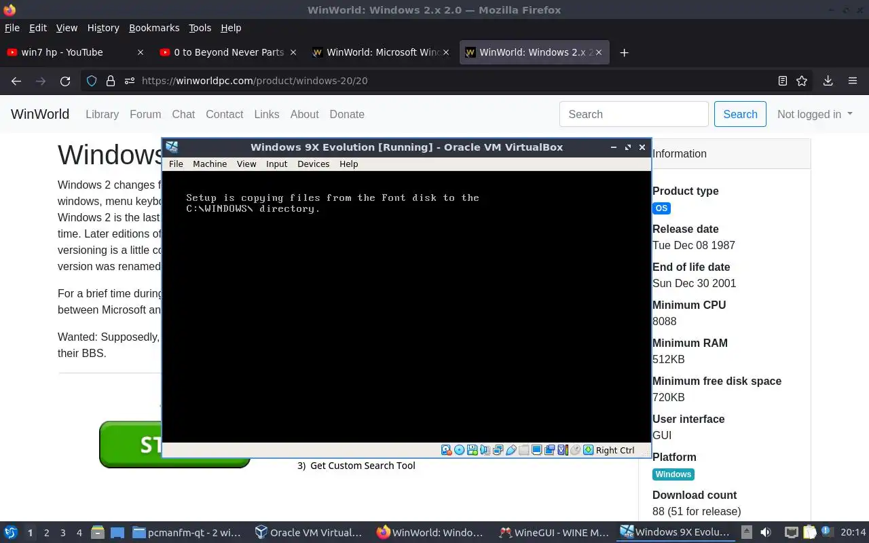Click the Firefox back arrow
This screenshot has width=869, height=543.
point(16,81)
